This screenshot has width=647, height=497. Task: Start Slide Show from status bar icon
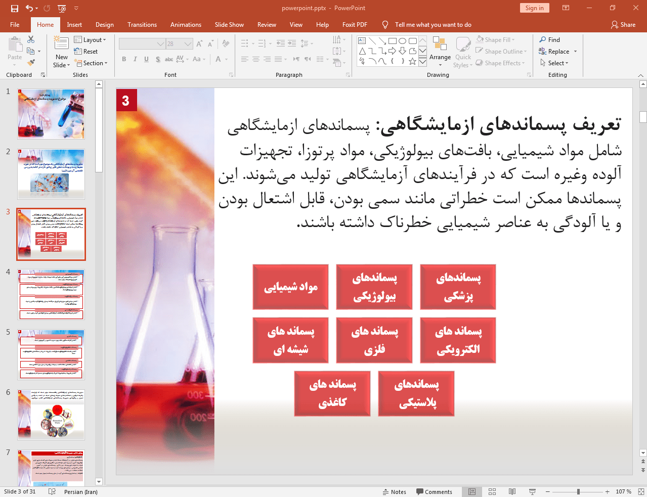click(532, 491)
